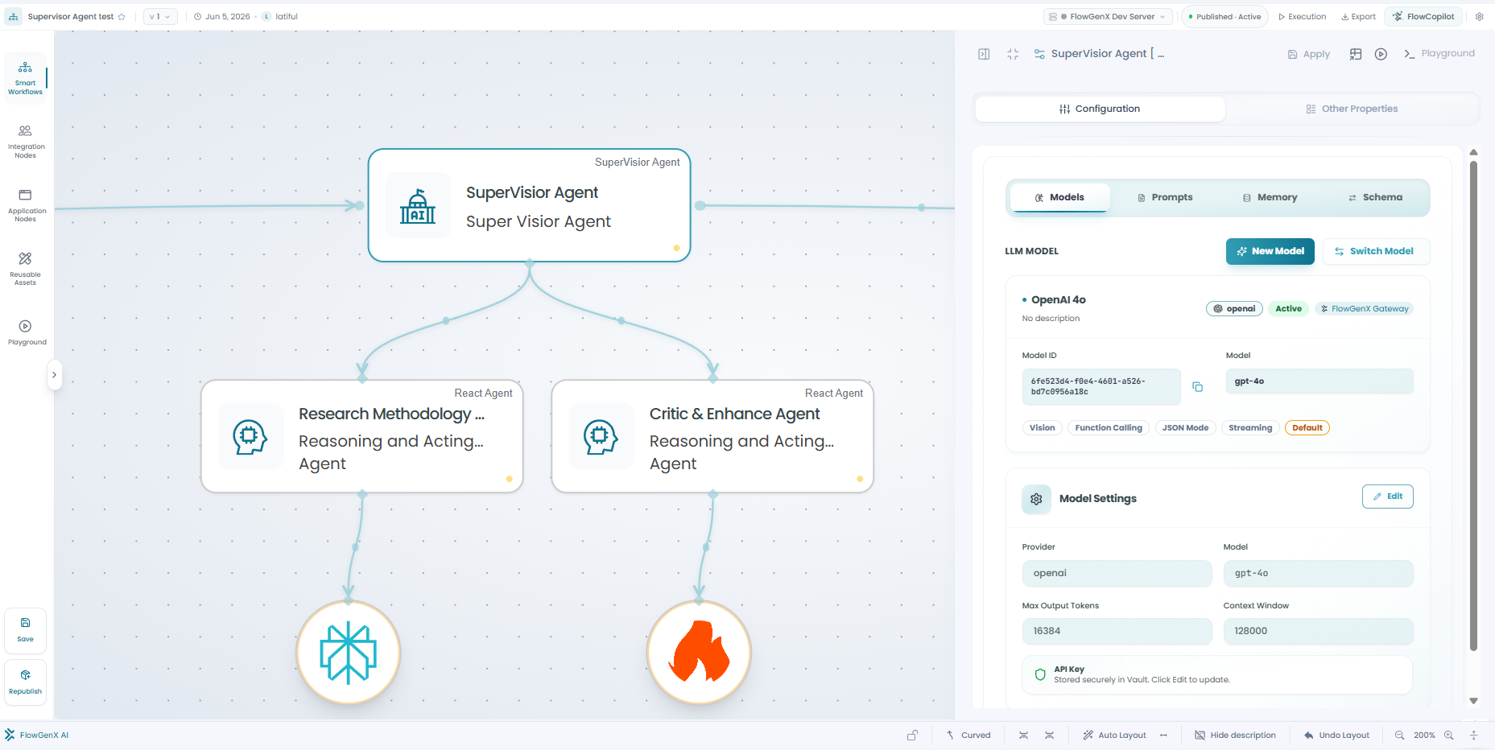
Task: Click the Switch Model button
Action: tap(1377, 251)
